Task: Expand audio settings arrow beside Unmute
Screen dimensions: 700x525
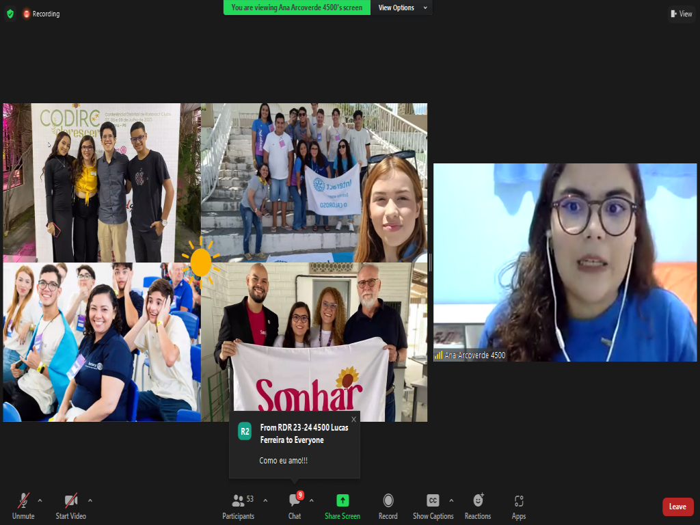Action: click(x=40, y=500)
